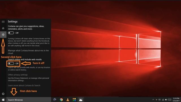Open Manage what Cortana knows about me link
181x102 pixels.
coord(28,52)
